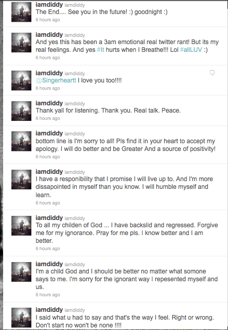Image resolution: width=228 pixels, height=330 pixels.
Task: Open the @Singerheartt mention link
Action: click(x=56, y=80)
